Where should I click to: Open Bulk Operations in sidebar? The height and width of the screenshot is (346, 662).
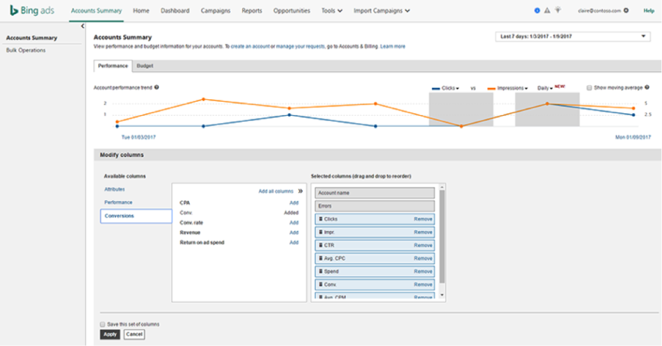(x=26, y=50)
